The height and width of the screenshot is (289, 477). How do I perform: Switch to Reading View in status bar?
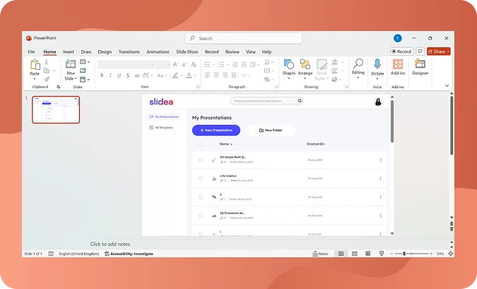367,254
